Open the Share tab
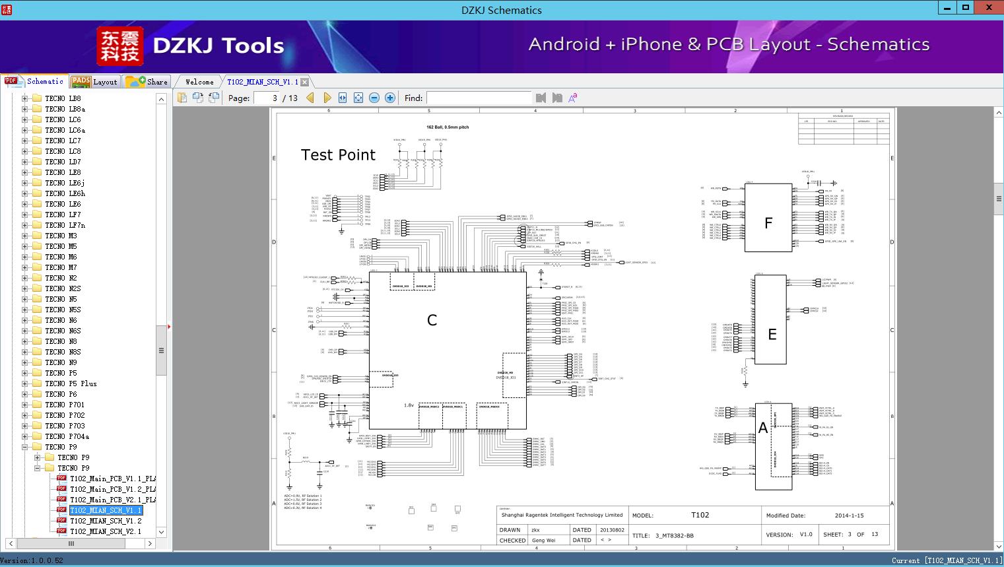Image resolution: width=1004 pixels, height=567 pixels. (x=147, y=81)
